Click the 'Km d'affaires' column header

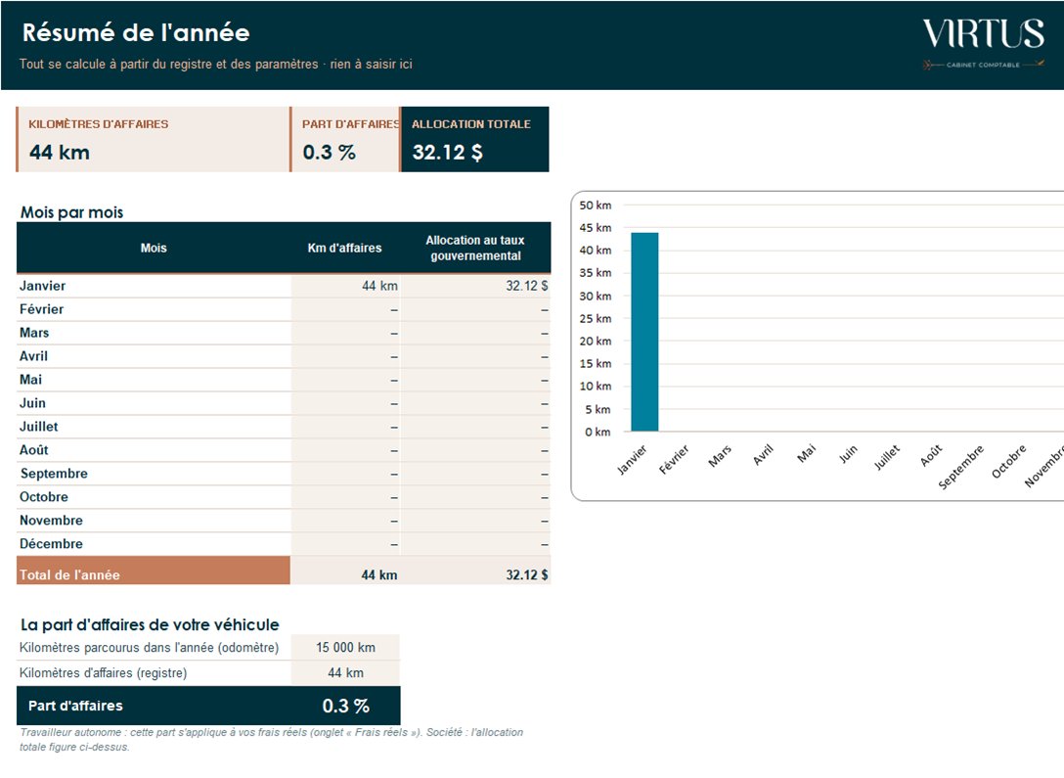tap(344, 248)
